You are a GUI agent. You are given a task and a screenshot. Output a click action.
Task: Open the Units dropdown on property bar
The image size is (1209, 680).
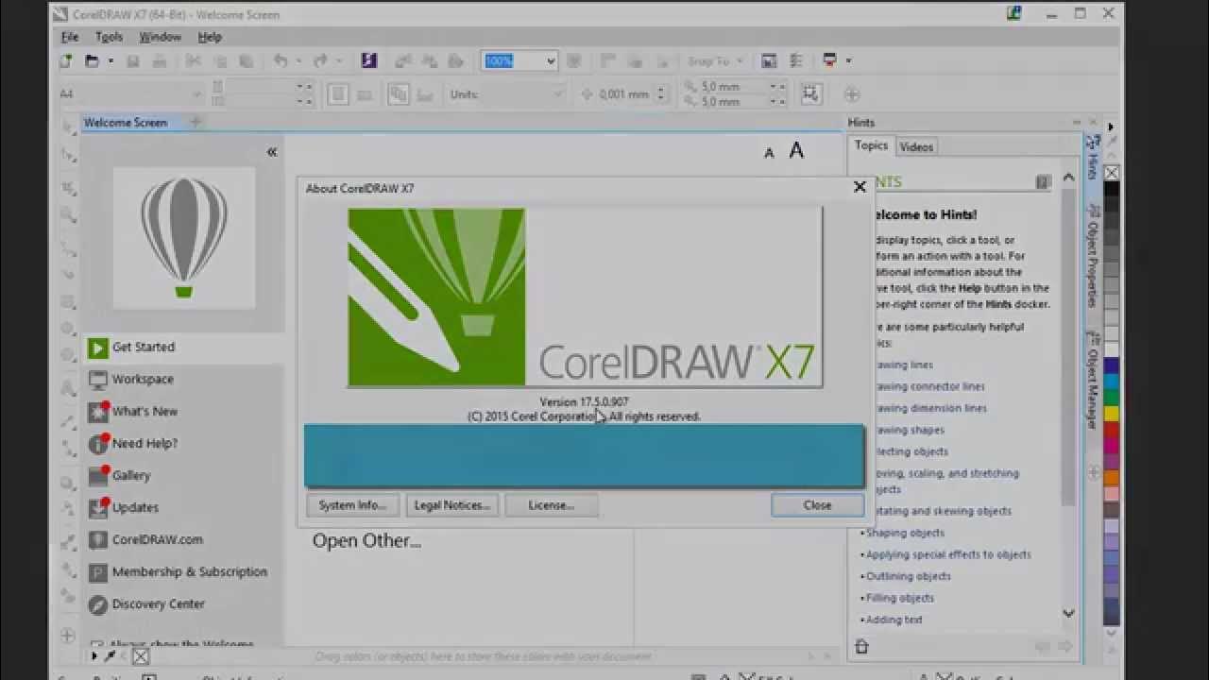(557, 94)
